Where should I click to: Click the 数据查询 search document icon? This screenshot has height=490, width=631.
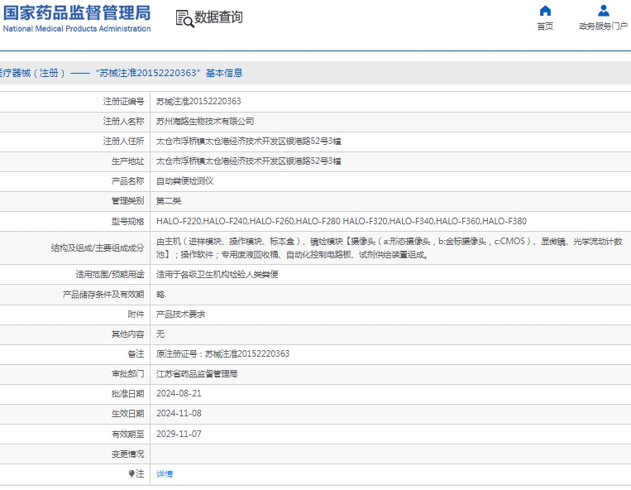coord(184,18)
